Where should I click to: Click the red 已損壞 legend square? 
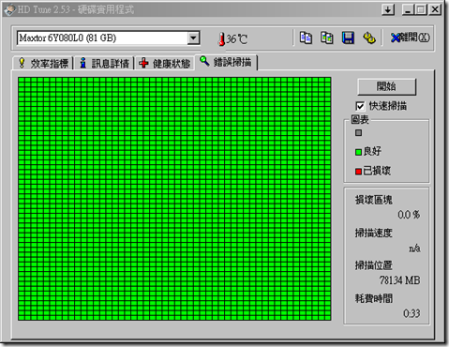pyautogui.click(x=358, y=172)
